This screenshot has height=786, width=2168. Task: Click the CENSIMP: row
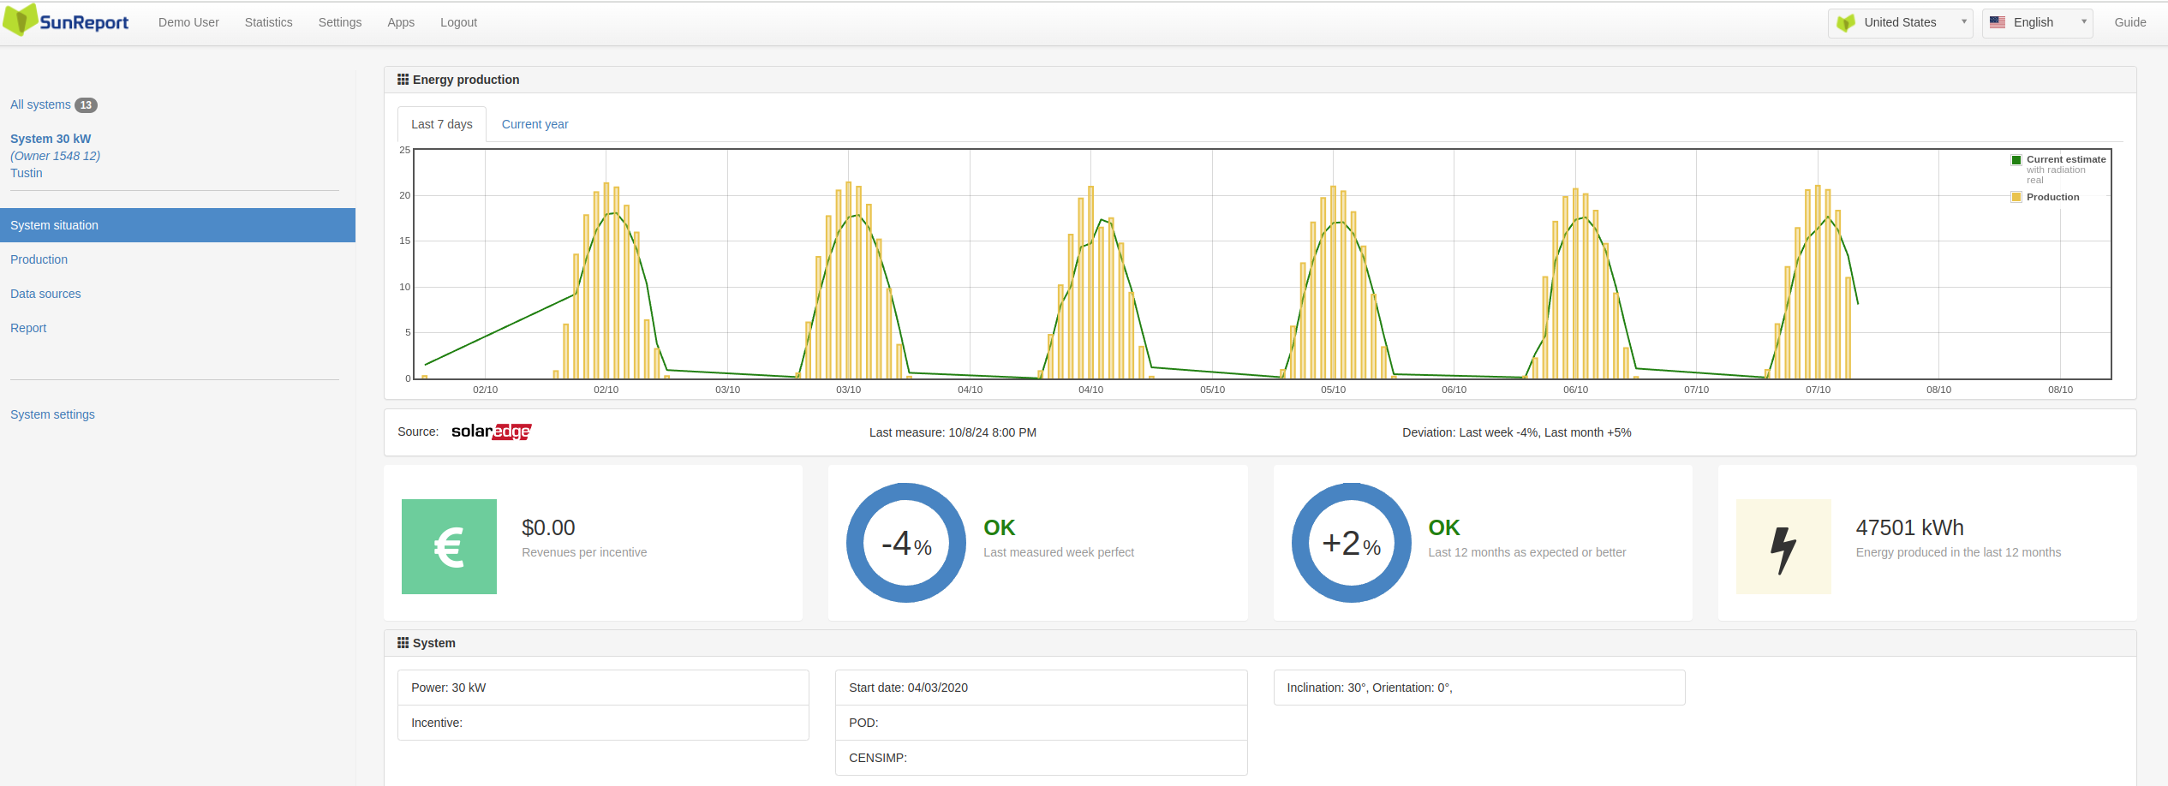[1041, 758]
